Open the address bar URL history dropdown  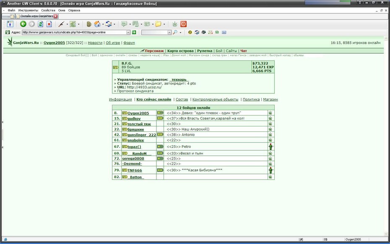(x=128, y=32)
